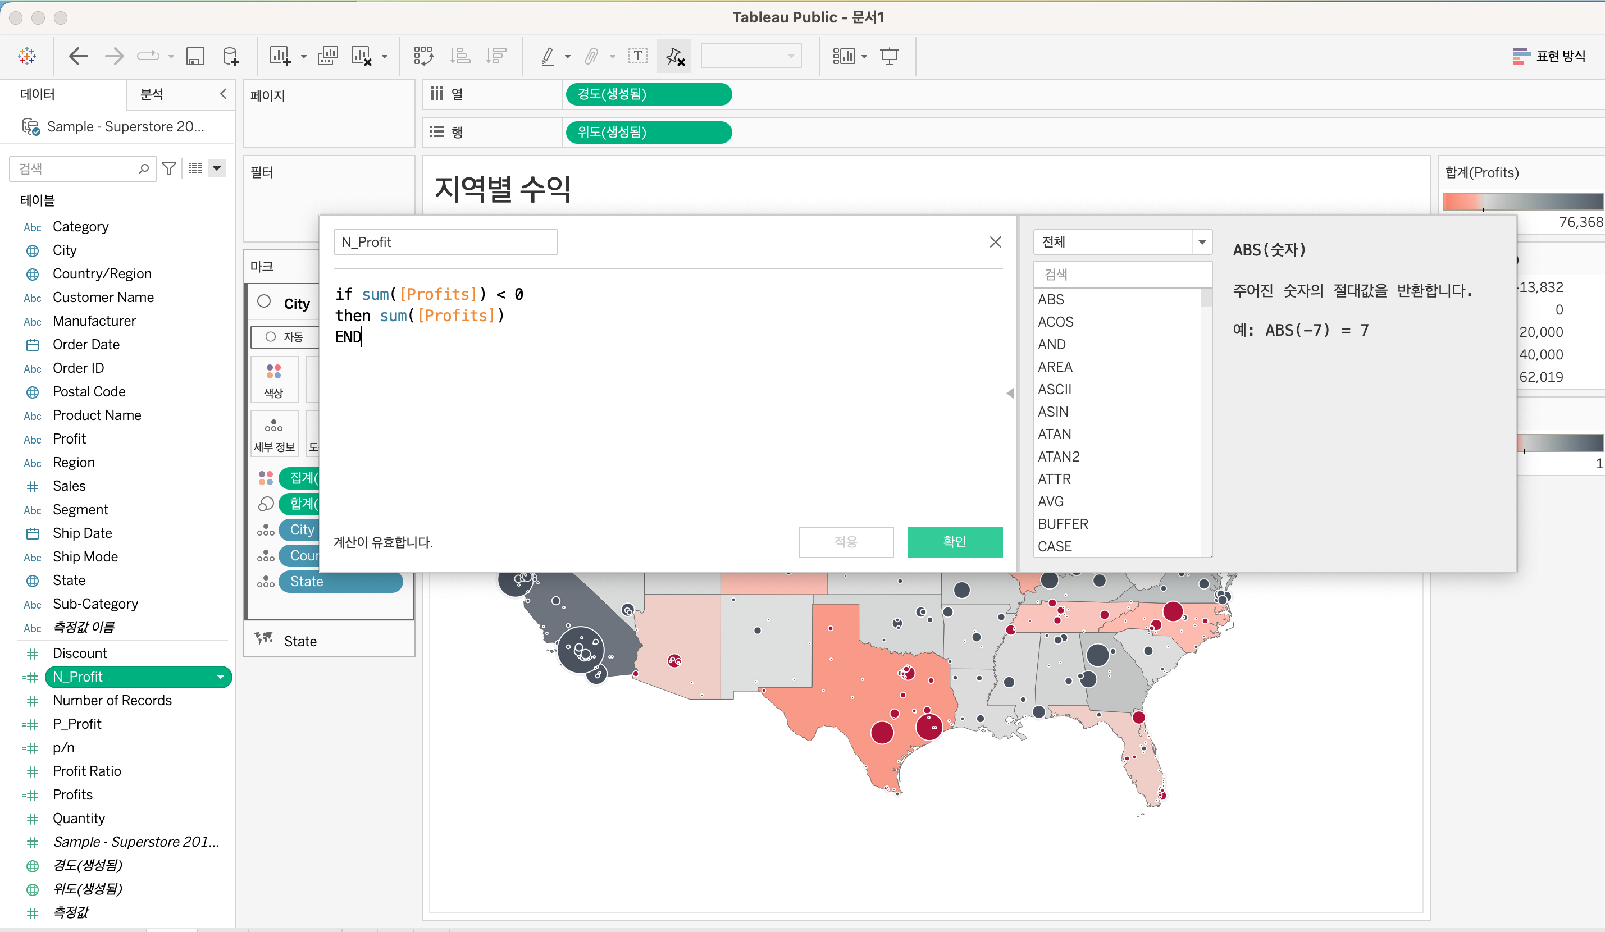Viewport: 1605px width, 932px height.
Task: Select the ACOS function in list
Action: click(x=1055, y=322)
